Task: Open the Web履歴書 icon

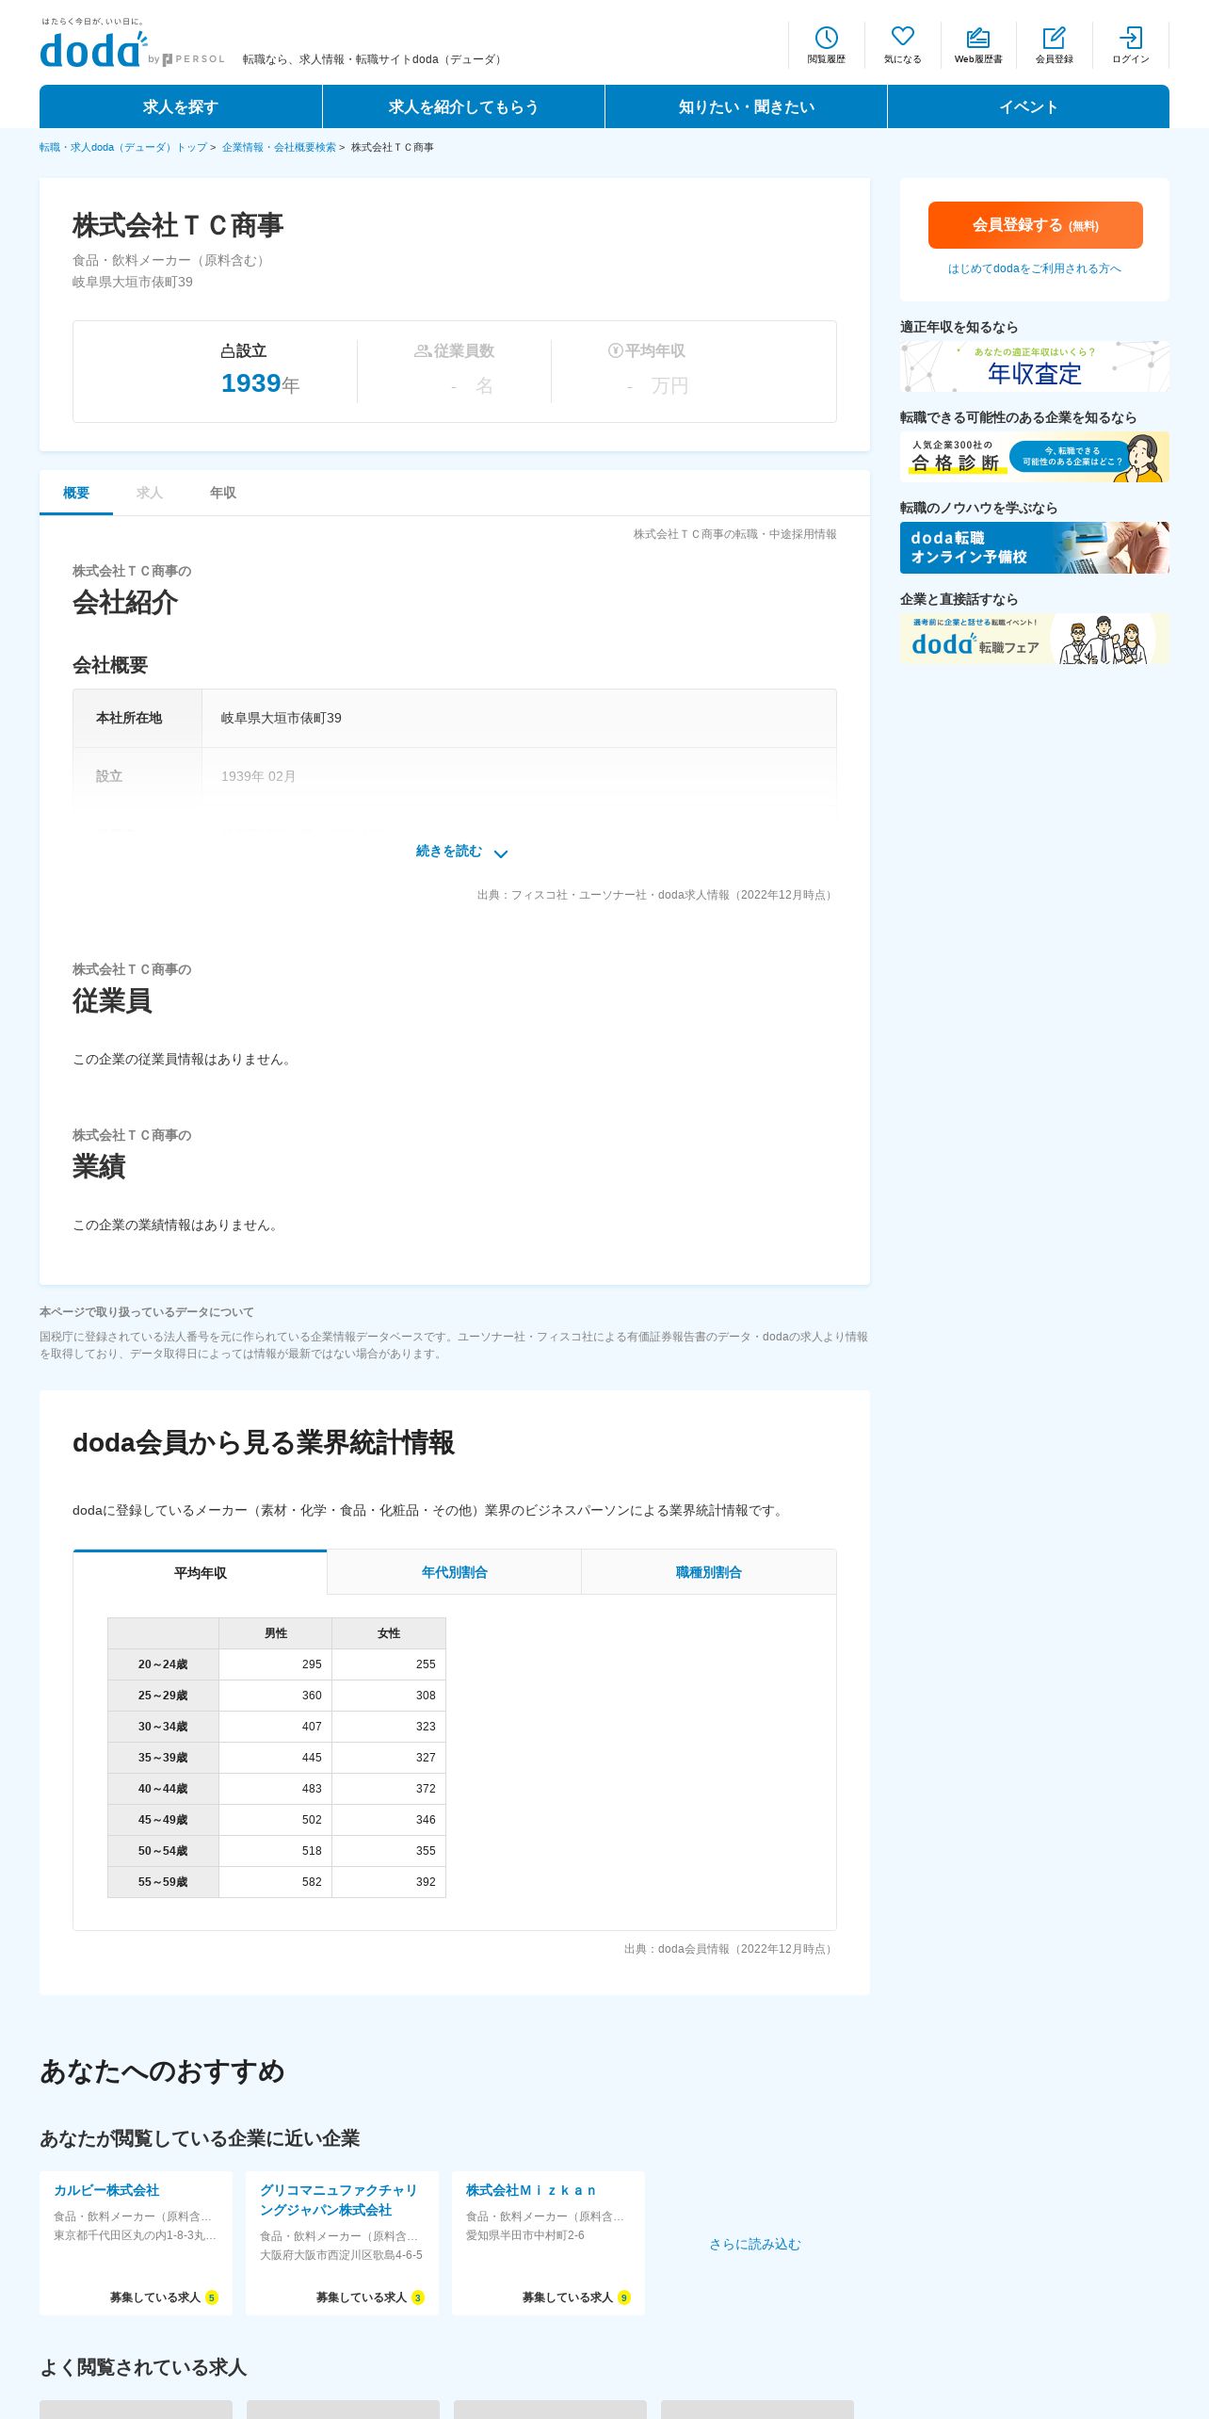Action: click(x=978, y=38)
